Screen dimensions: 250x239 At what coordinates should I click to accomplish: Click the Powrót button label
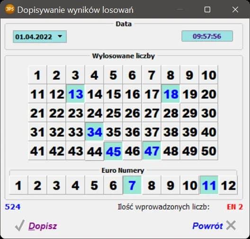pyautogui.click(x=207, y=226)
